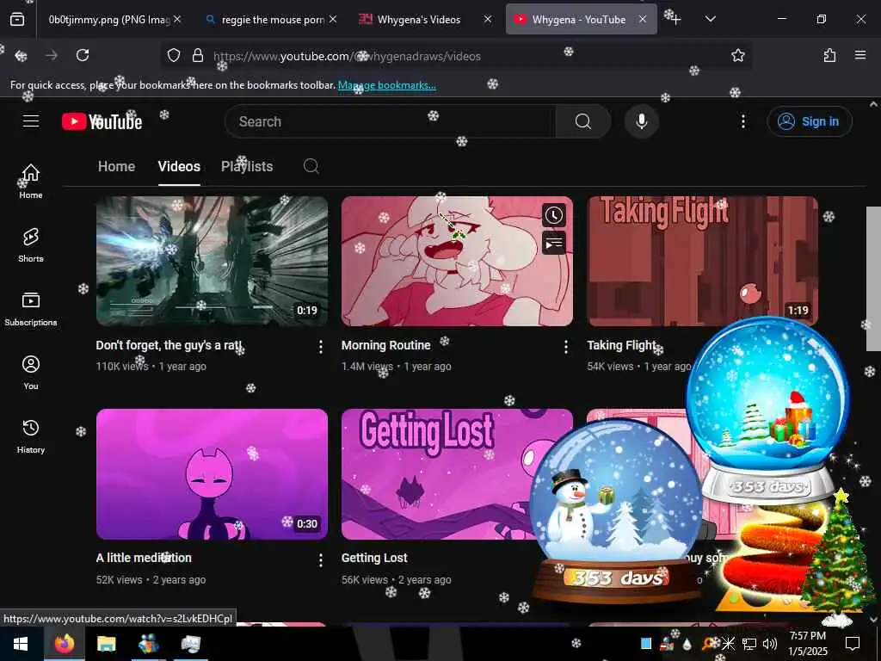
Task: Open the Firefox extensions puzzle icon
Action: coord(829,56)
